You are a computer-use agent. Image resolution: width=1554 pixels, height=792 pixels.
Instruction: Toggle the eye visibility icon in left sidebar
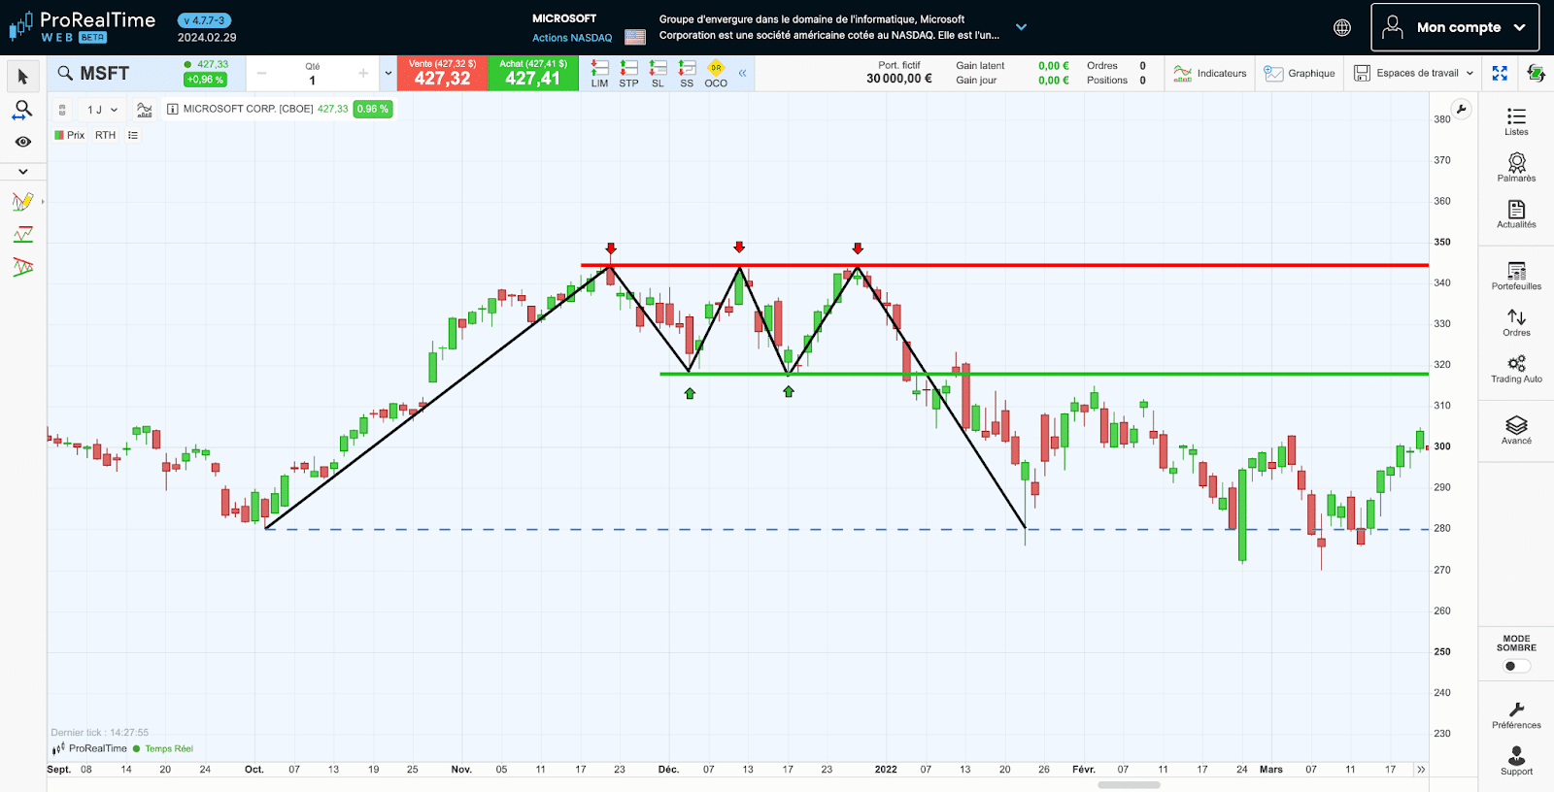(23, 142)
